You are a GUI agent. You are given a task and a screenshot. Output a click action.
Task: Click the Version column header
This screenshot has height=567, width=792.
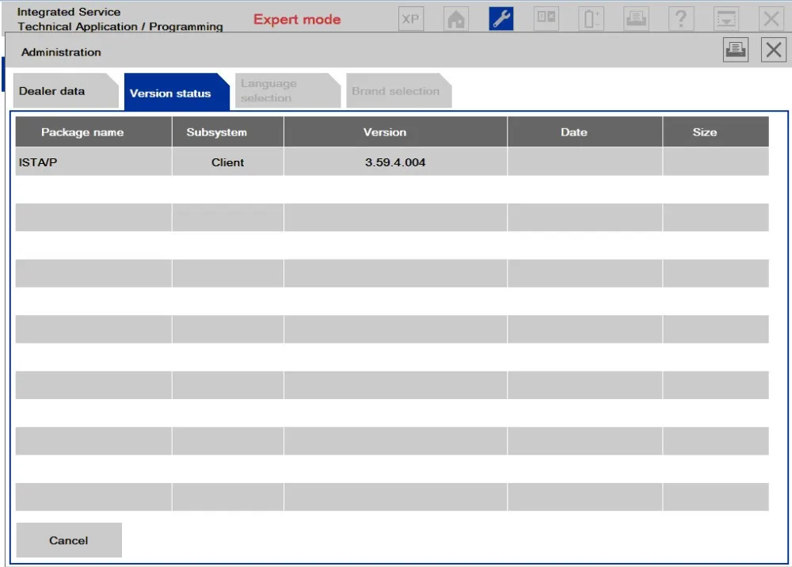tap(395, 131)
